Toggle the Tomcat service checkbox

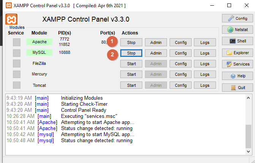tap(17, 85)
